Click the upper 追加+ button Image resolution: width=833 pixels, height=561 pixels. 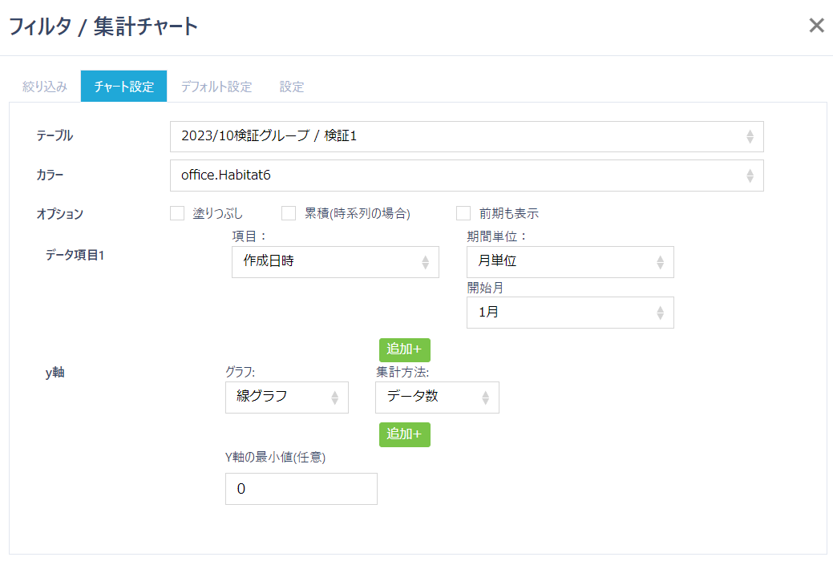point(404,349)
